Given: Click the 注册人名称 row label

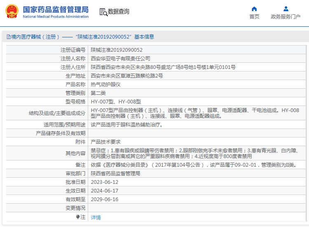Looking at the screenshot, I should click(x=73, y=59).
